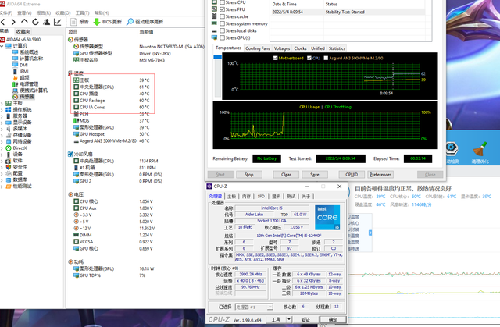Select IPMI in the AIDA64 tree
The height and width of the screenshot is (327, 500).
coord(20,71)
